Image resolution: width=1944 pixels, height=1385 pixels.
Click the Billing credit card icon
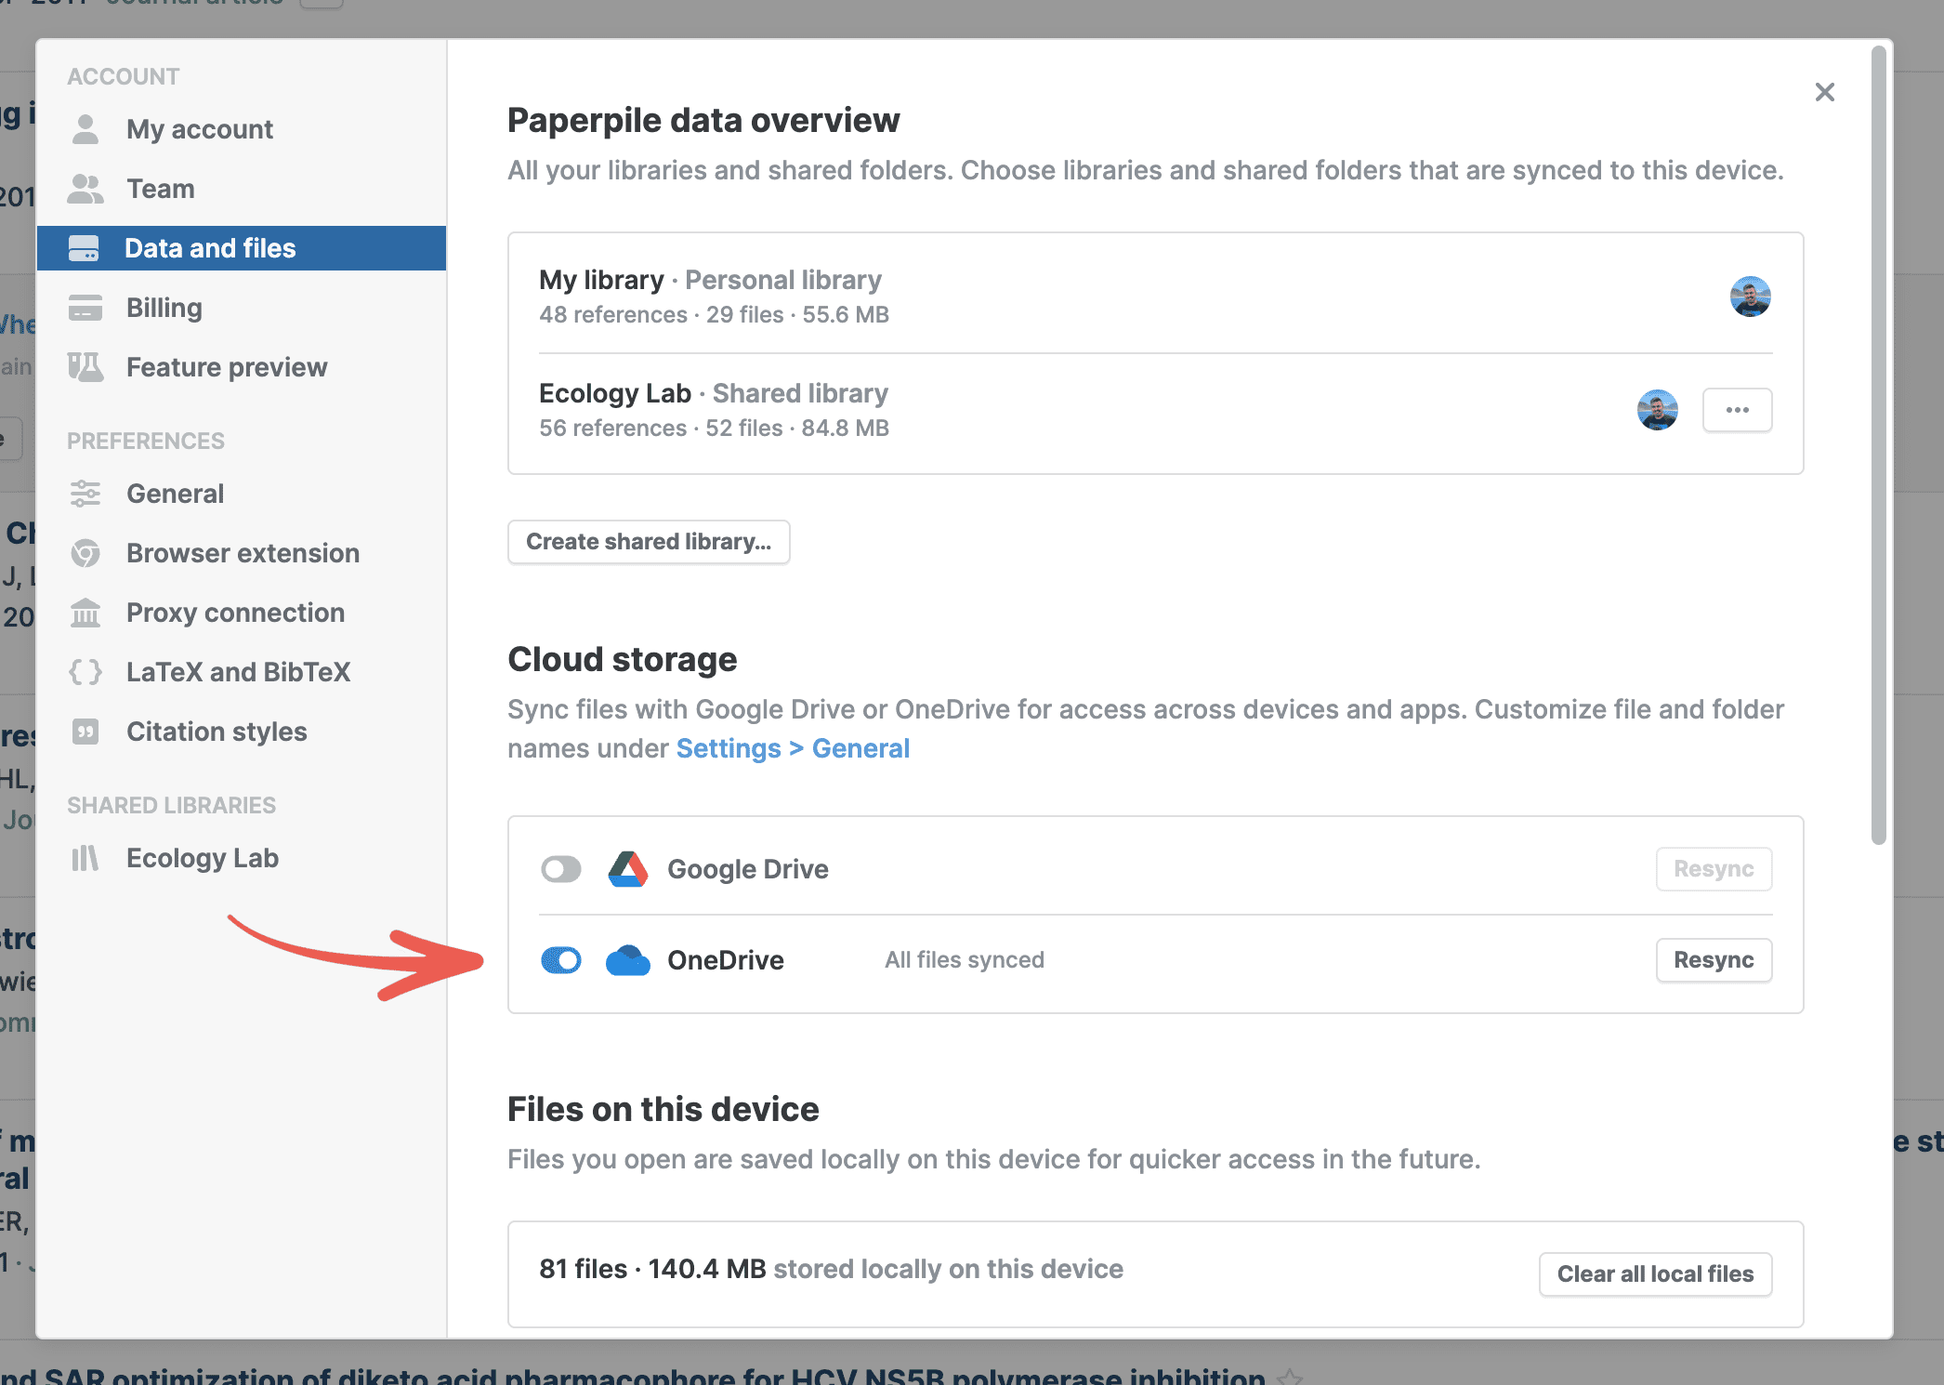point(85,308)
